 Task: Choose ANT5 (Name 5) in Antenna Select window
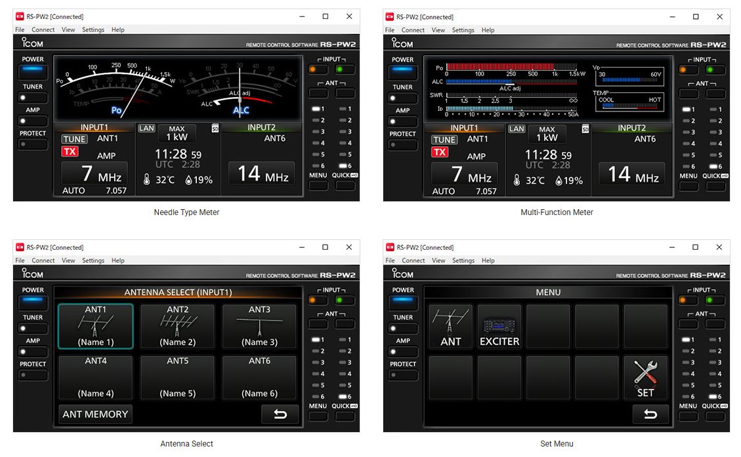178,377
